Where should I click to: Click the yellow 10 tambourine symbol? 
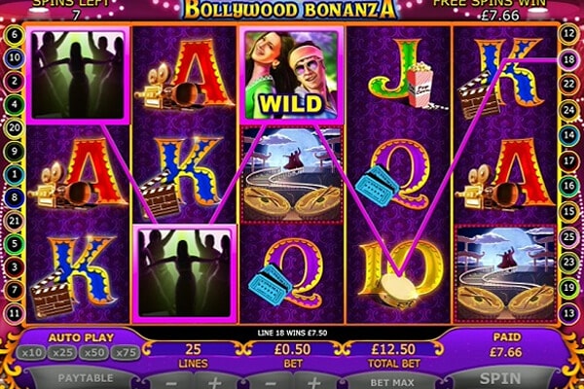click(400, 273)
